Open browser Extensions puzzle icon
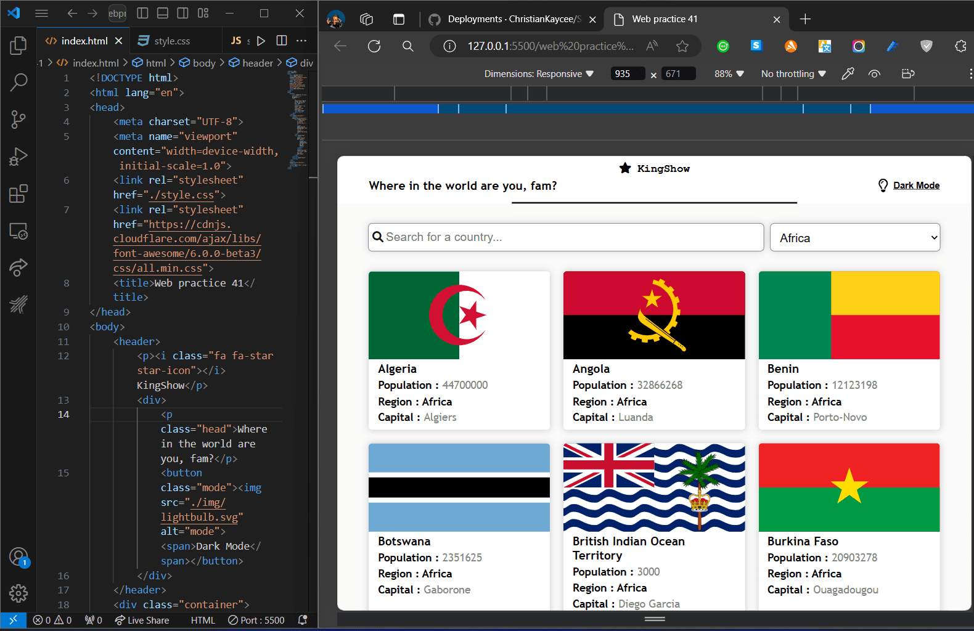Image resolution: width=974 pixels, height=631 pixels. tap(960, 46)
